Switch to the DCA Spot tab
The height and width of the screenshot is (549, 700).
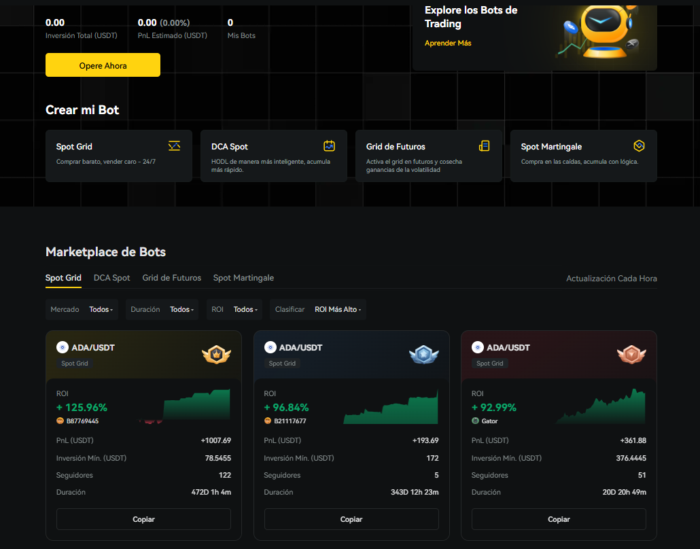(x=111, y=278)
